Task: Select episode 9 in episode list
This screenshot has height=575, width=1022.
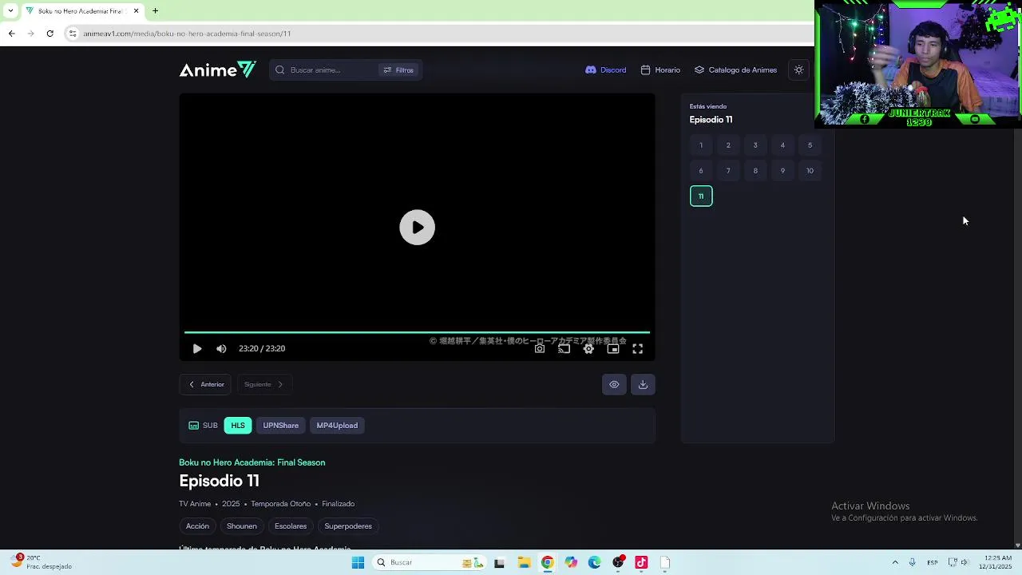Action: 782,171
